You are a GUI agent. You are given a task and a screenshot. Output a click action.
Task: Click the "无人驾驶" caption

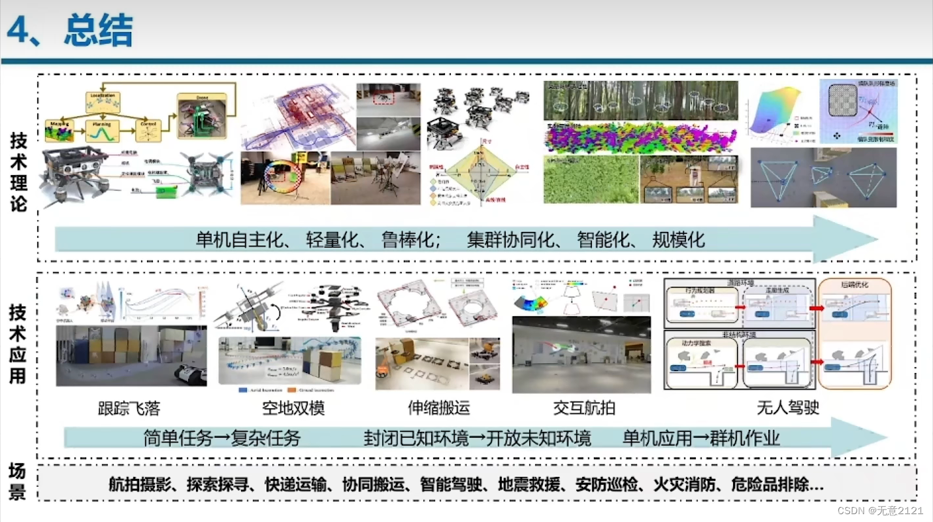point(788,409)
